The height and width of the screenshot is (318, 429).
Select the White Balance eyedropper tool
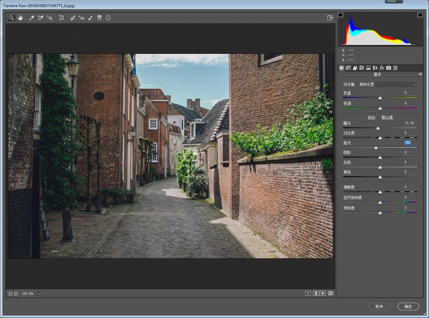(x=31, y=18)
